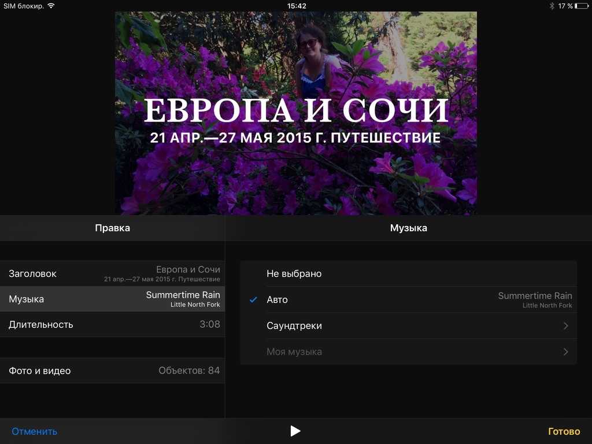
Task: Tap the Европа и Сочи title text
Action: [x=296, y=111]
